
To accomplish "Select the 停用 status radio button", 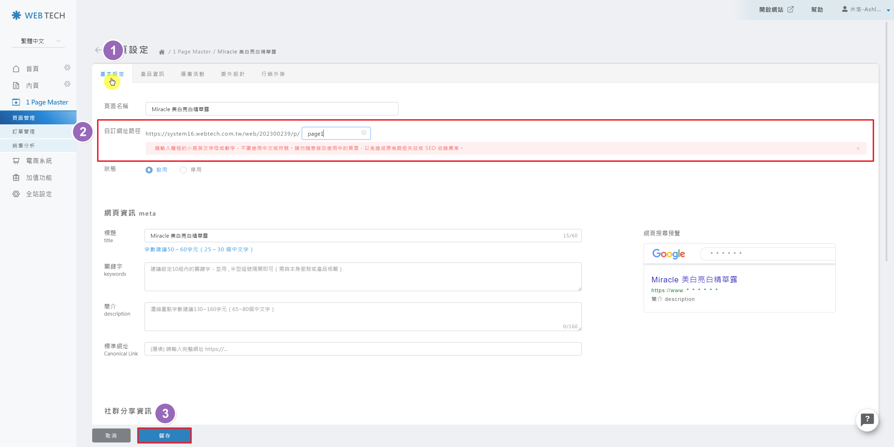I will [x=183, y=170].
